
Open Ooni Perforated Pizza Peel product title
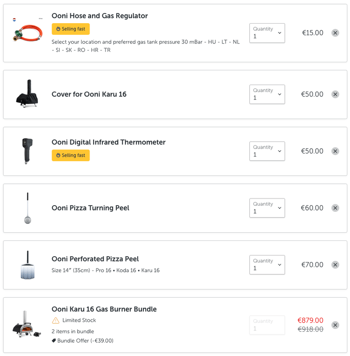95,259
